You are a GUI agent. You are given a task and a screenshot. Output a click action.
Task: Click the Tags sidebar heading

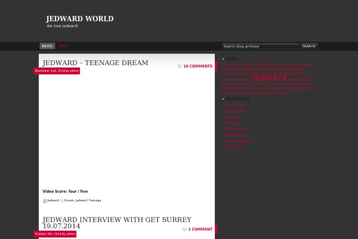pos(232,59)
